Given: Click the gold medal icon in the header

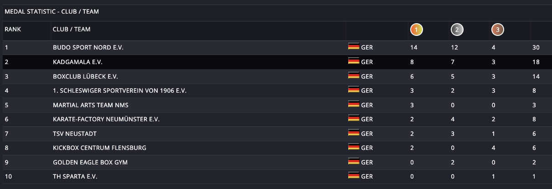Looking at the screenshot, I should click(x=417, y=30).
